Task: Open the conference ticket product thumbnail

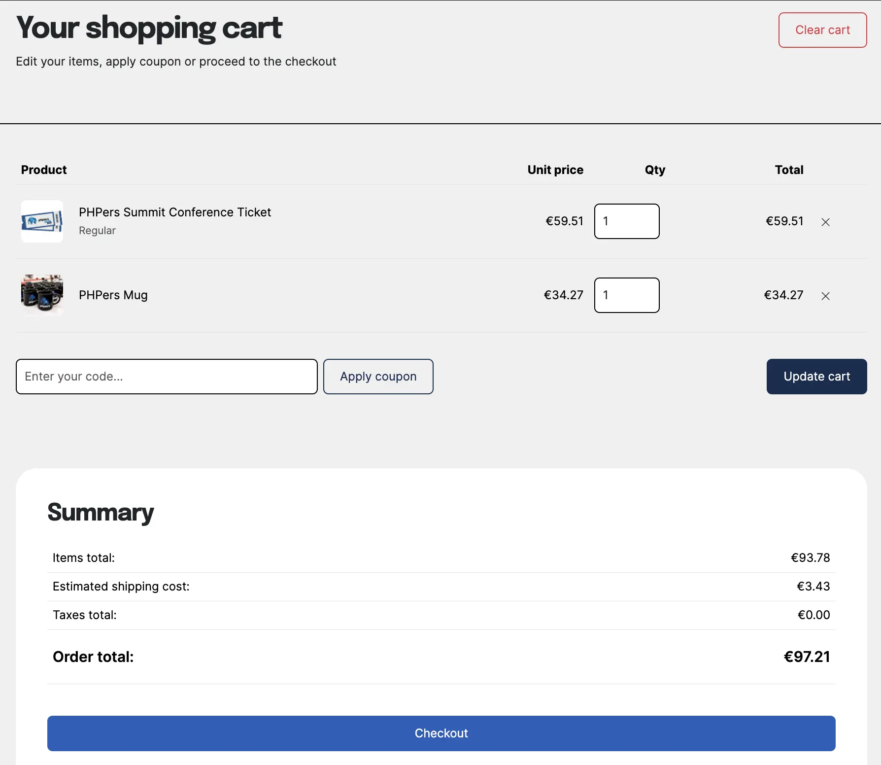Action: 42,221
